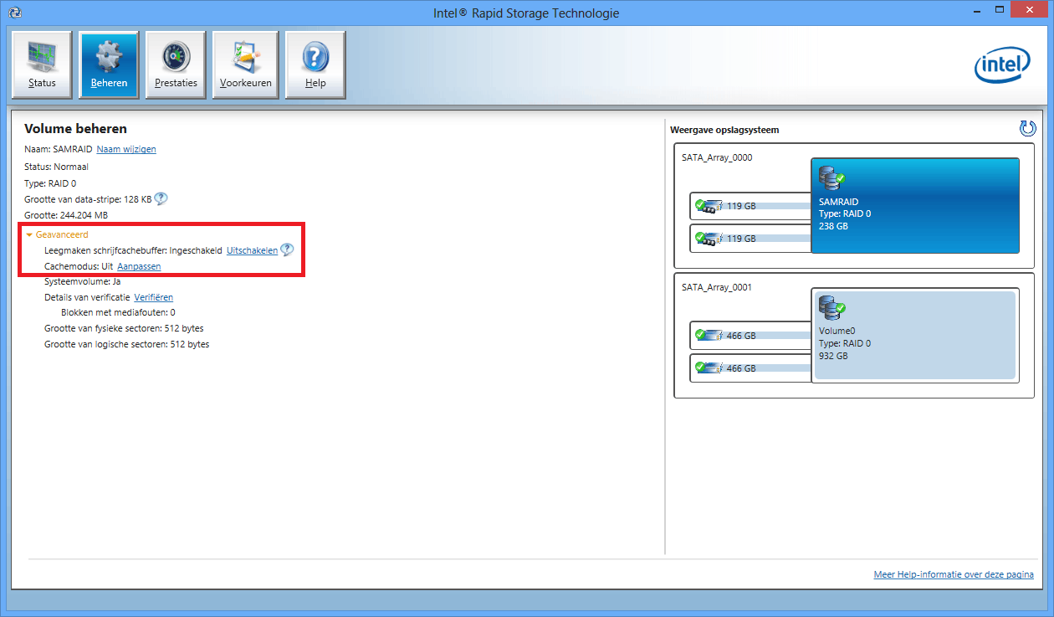Click Blokken met mediafouten: 0 text
This screenshot has height=617, width=1054.
(118, 312)
